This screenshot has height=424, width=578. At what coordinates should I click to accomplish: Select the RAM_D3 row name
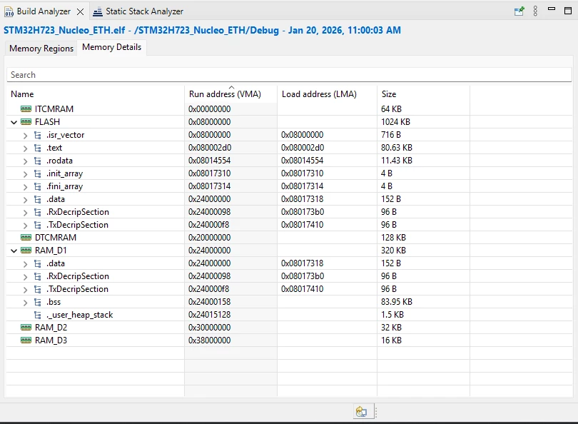pyautogui.click(x=51, y=340)
